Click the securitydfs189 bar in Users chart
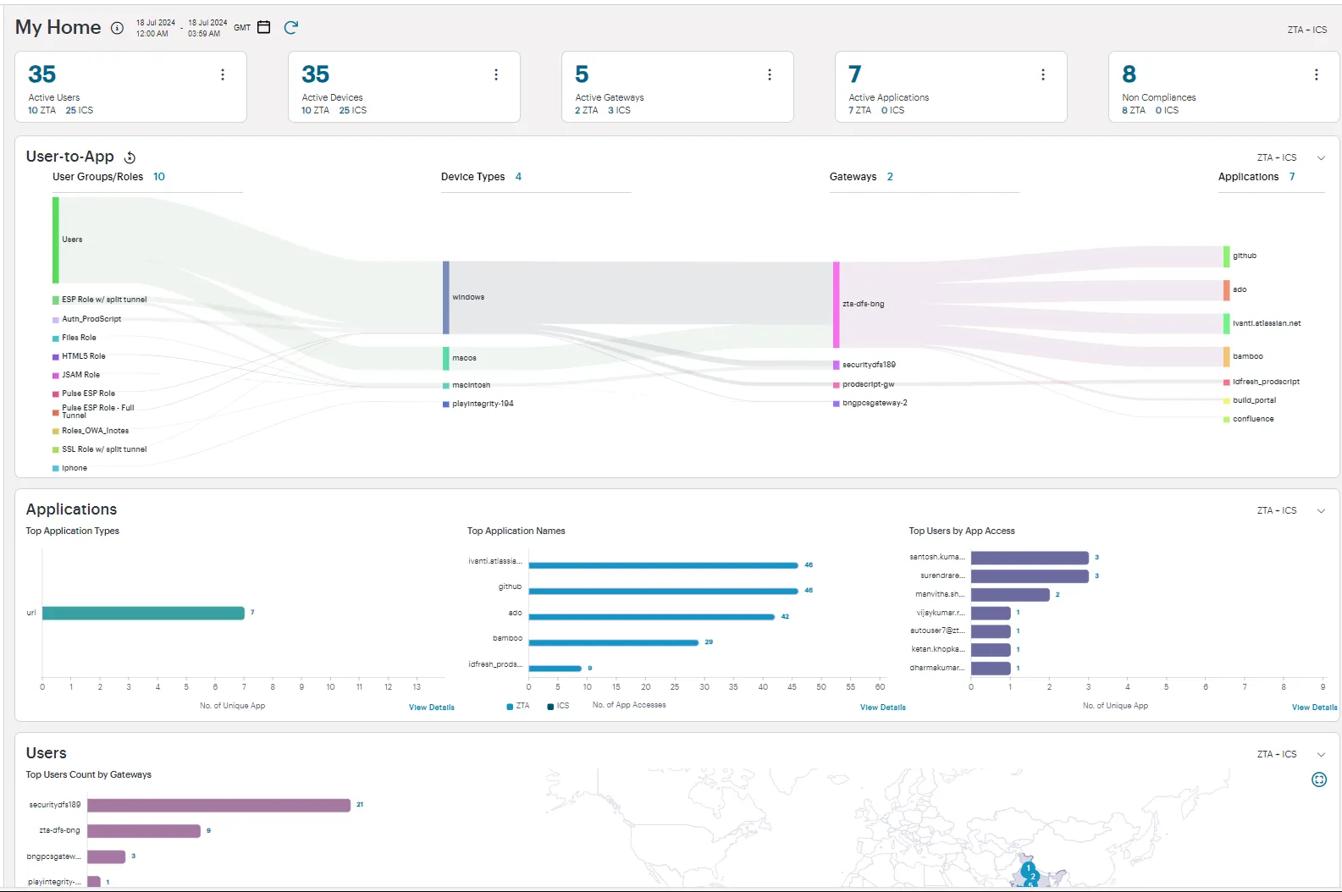 pyautogui.click(x=218, y=806)
